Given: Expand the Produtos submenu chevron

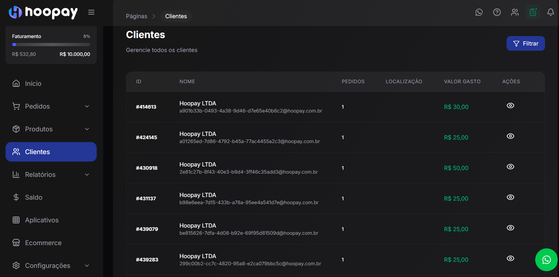Looking at the screenshot, I should click(x=87, y=129).
